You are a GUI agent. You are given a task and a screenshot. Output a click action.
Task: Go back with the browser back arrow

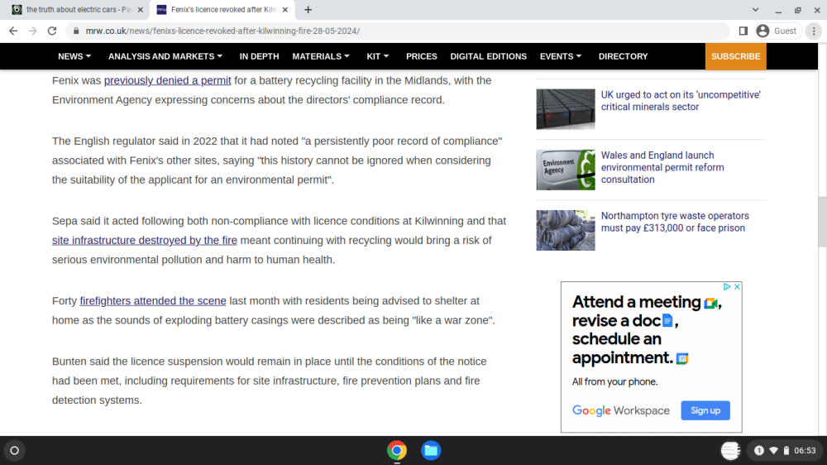(x=13, y=31)
